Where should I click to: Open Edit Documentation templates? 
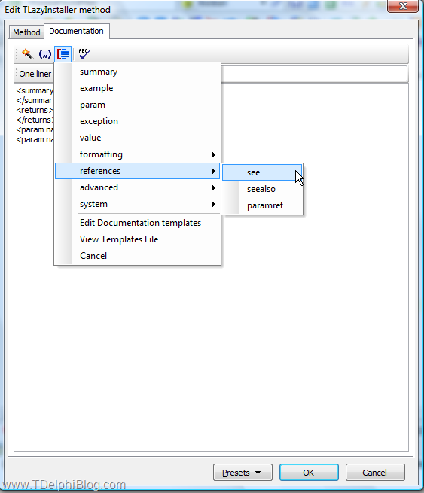click(x=137, y=223)
